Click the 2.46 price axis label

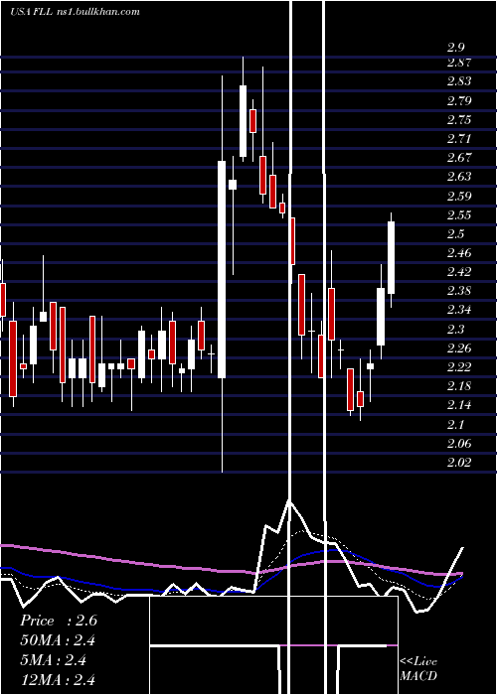pos(459,253)
